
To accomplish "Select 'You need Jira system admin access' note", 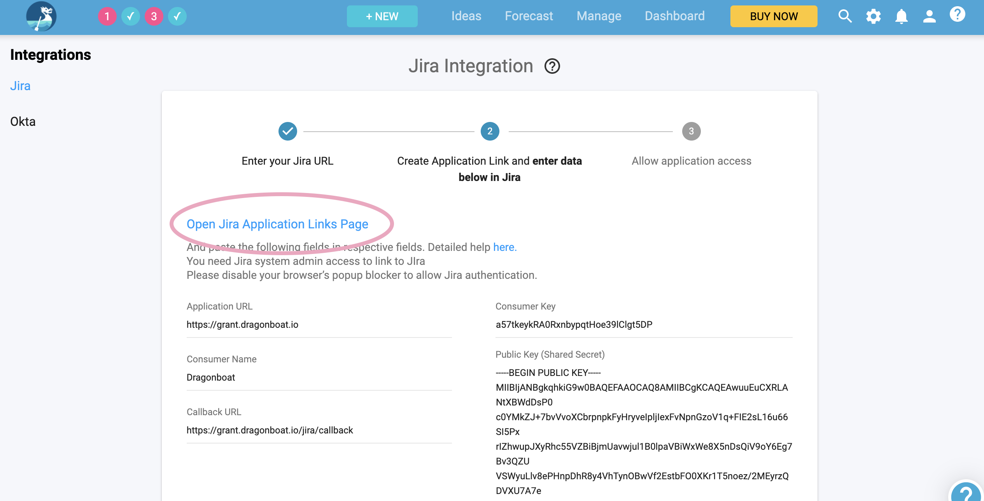I will 306,261.
